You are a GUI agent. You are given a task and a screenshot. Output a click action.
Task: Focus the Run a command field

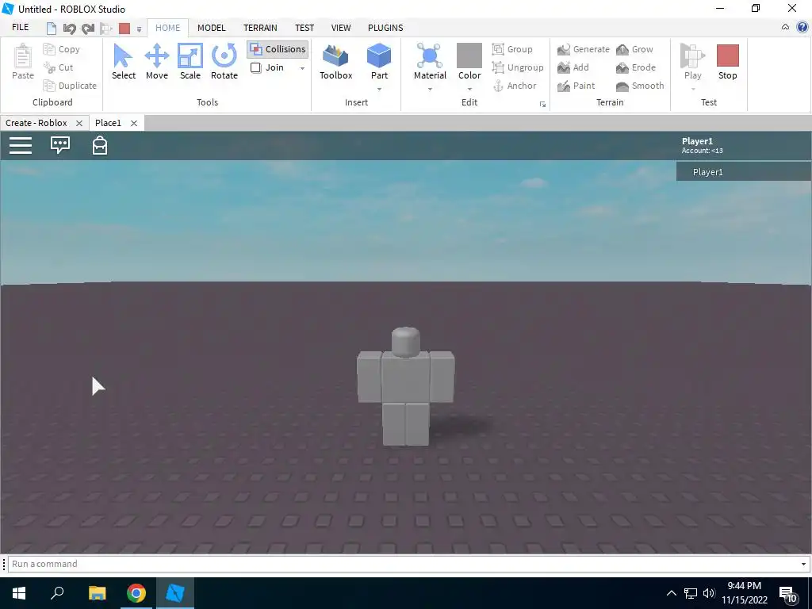[403, 564]
